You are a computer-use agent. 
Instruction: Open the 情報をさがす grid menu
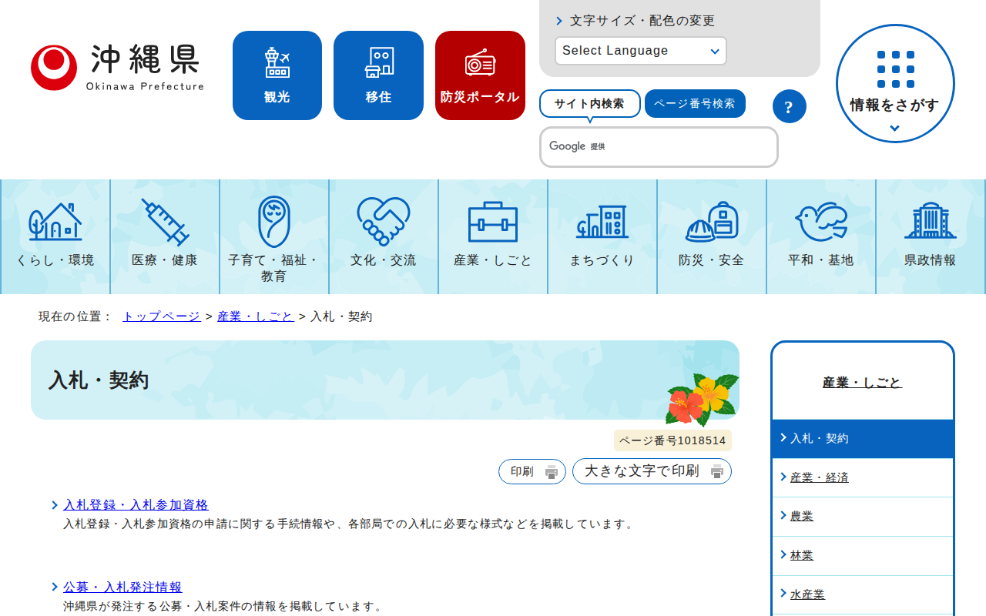[x=895, y=83]
